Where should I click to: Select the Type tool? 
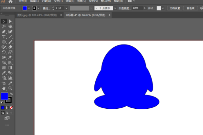tap(4, 37)
